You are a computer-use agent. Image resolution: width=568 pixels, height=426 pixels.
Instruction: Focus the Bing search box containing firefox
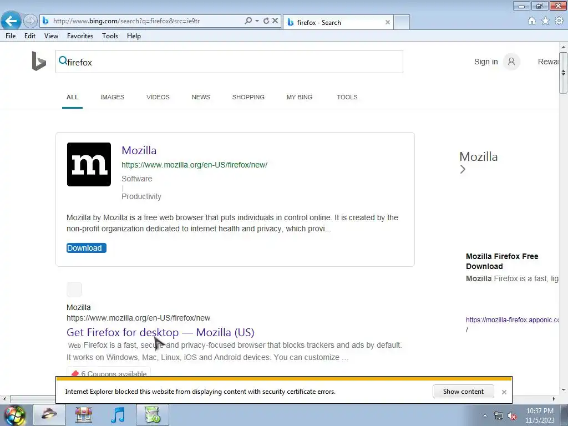(x=229, y=62)
